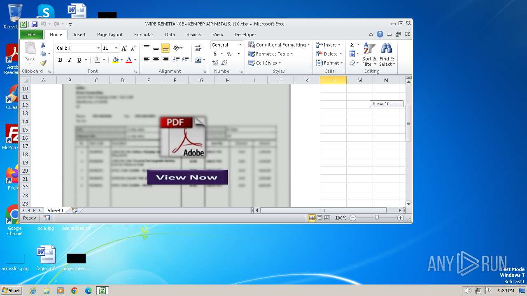527x296 pixels.
Task: Click the Fill down icon
Action: pos(352,54)
